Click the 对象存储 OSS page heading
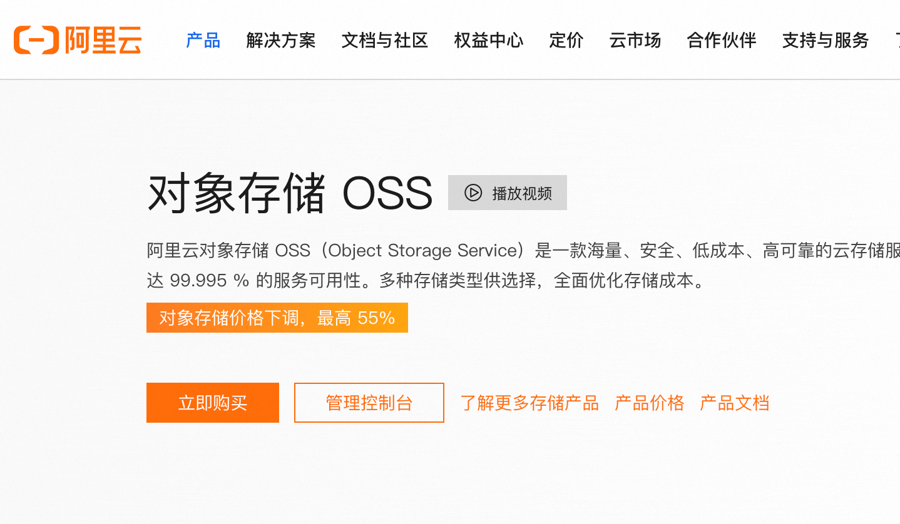 [x=290, y=193]
